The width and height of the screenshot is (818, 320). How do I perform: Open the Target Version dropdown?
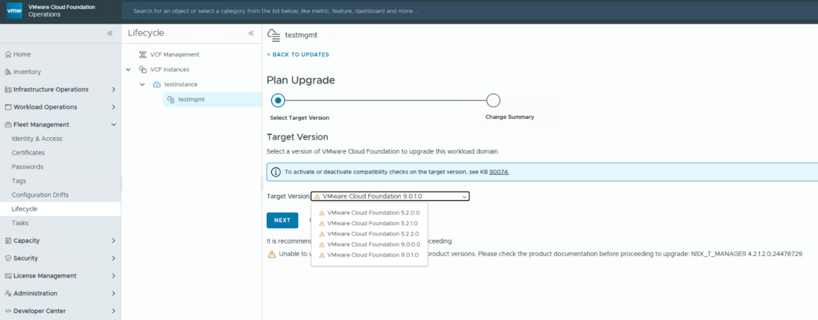(390, 196)
